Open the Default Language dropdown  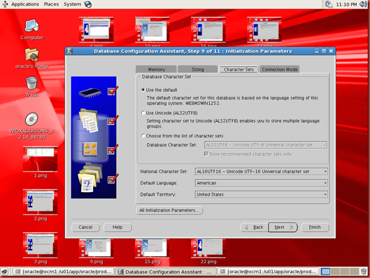pyautogui.click(x=261, y=183)
